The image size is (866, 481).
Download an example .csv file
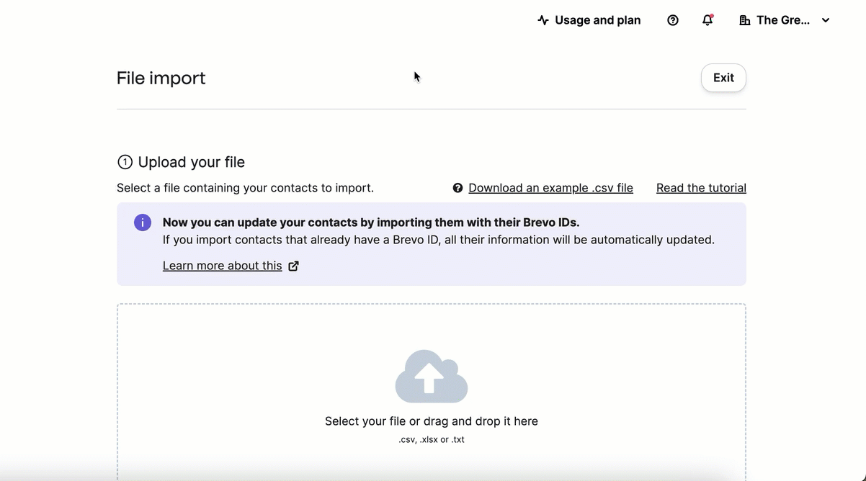pos(550,187)
